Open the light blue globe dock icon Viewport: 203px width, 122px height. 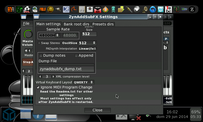coord(161,9)
